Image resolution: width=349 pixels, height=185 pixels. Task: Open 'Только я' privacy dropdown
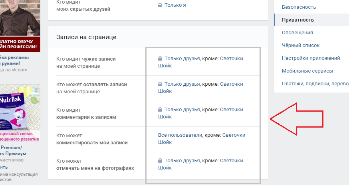175,5
